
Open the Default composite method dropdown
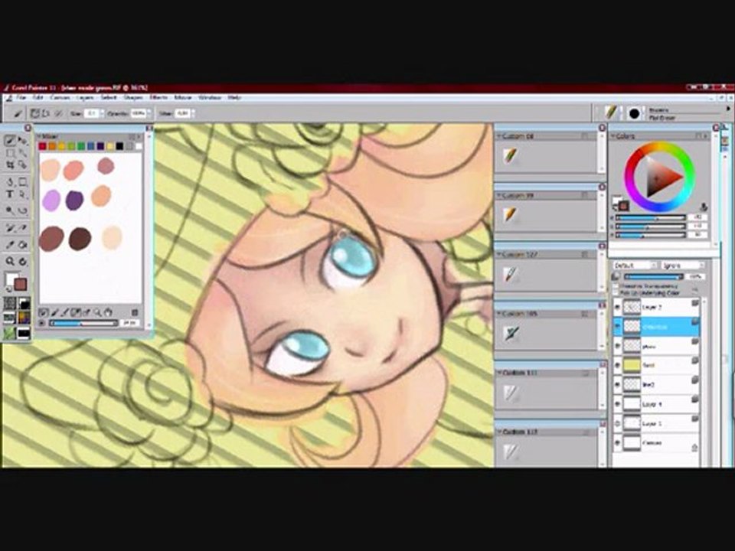click(635, 266)
